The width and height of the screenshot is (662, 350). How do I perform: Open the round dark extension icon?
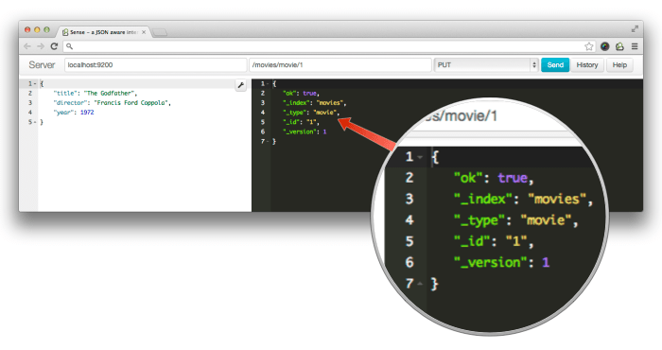point(605,46)
